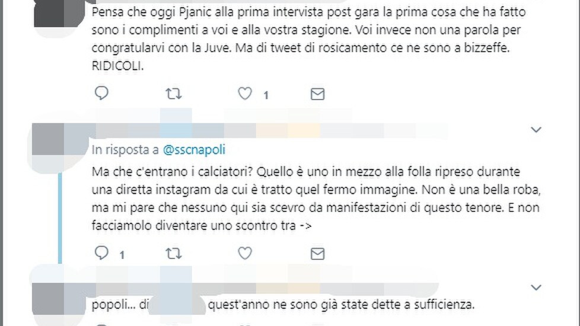Open the @sscnapoli profile link
Screen dimensions: 580x326
194,150
